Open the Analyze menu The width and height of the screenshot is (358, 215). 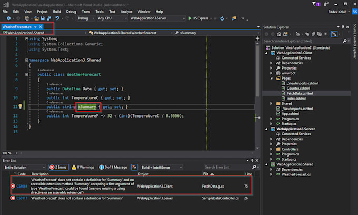(126, 12)
